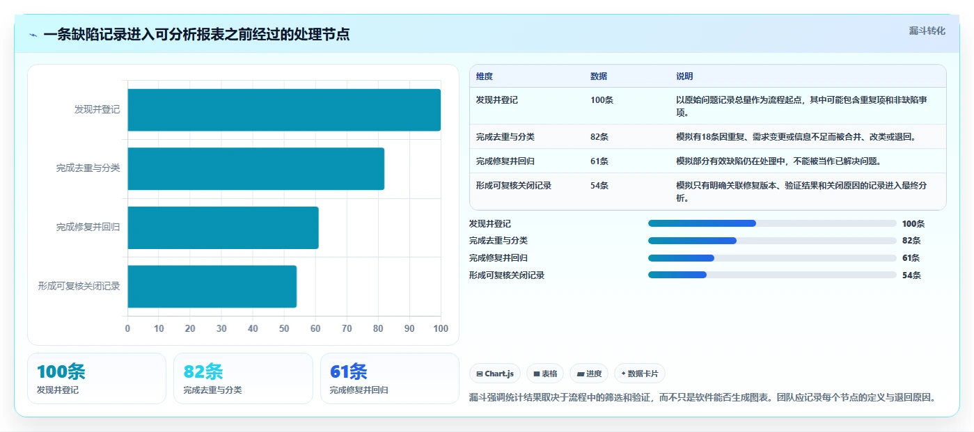Click the 完成修复并回归 bar in the chart
The height and width of the screenshot is (432, 974).
(x=223, y=227)
